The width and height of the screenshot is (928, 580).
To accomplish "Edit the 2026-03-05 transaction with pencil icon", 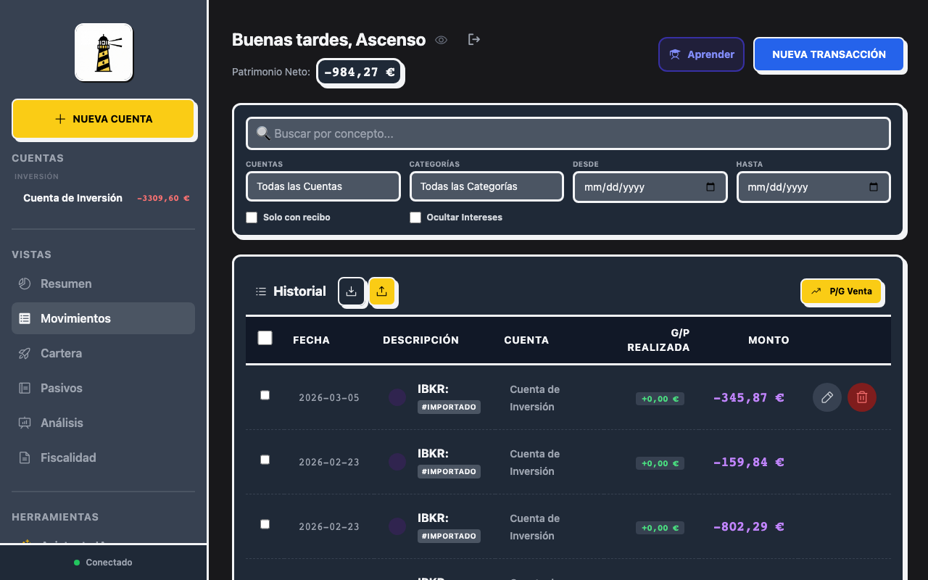I will (827, 397).
